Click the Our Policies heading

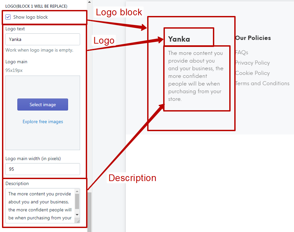coord(253,38)
